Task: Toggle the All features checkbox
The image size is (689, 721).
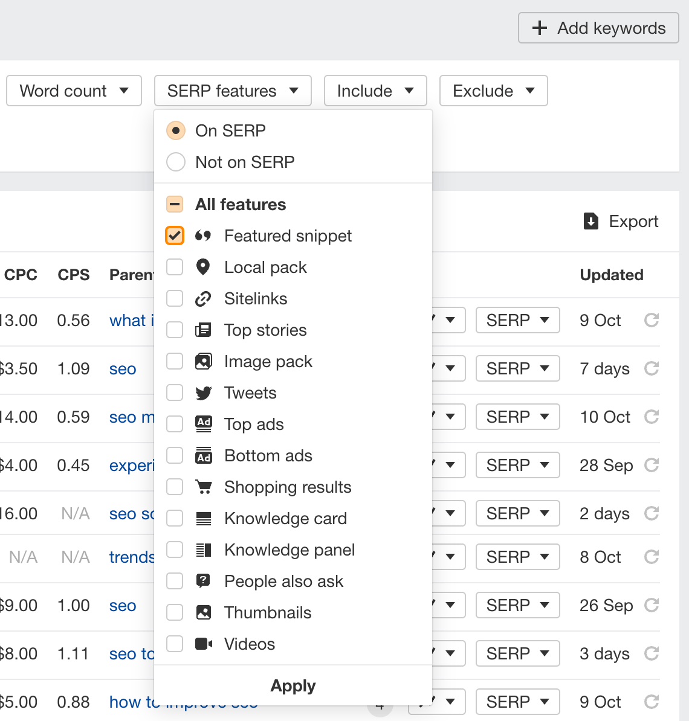Action: pyautogui.click(x=175, y=204)
